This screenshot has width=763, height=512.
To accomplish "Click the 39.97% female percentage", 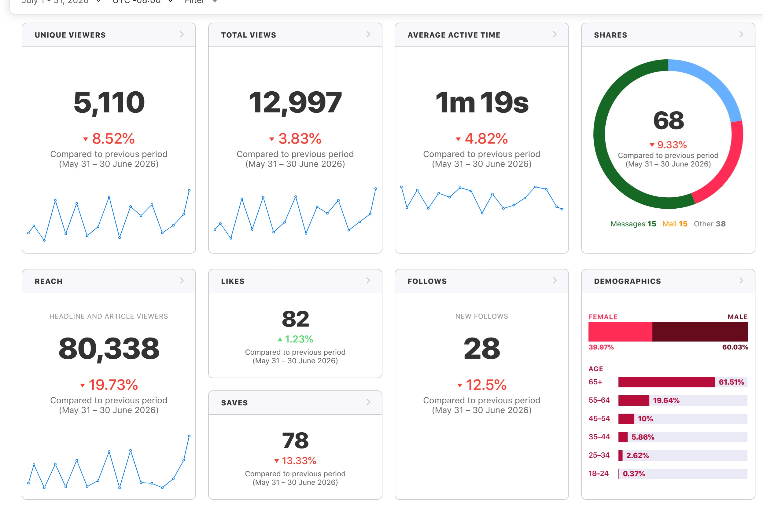I will click(601, 347).
